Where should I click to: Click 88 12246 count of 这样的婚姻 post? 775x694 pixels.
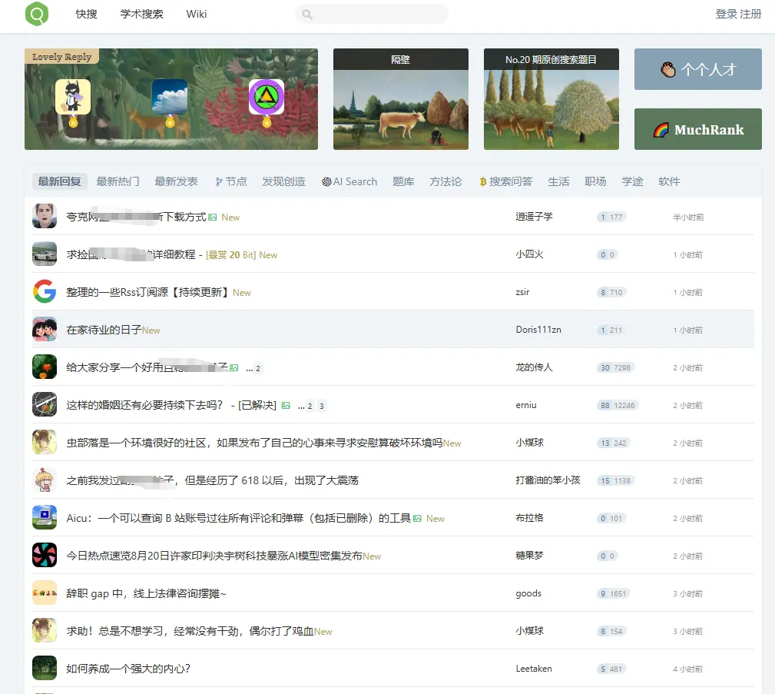[x=618, y=405]
